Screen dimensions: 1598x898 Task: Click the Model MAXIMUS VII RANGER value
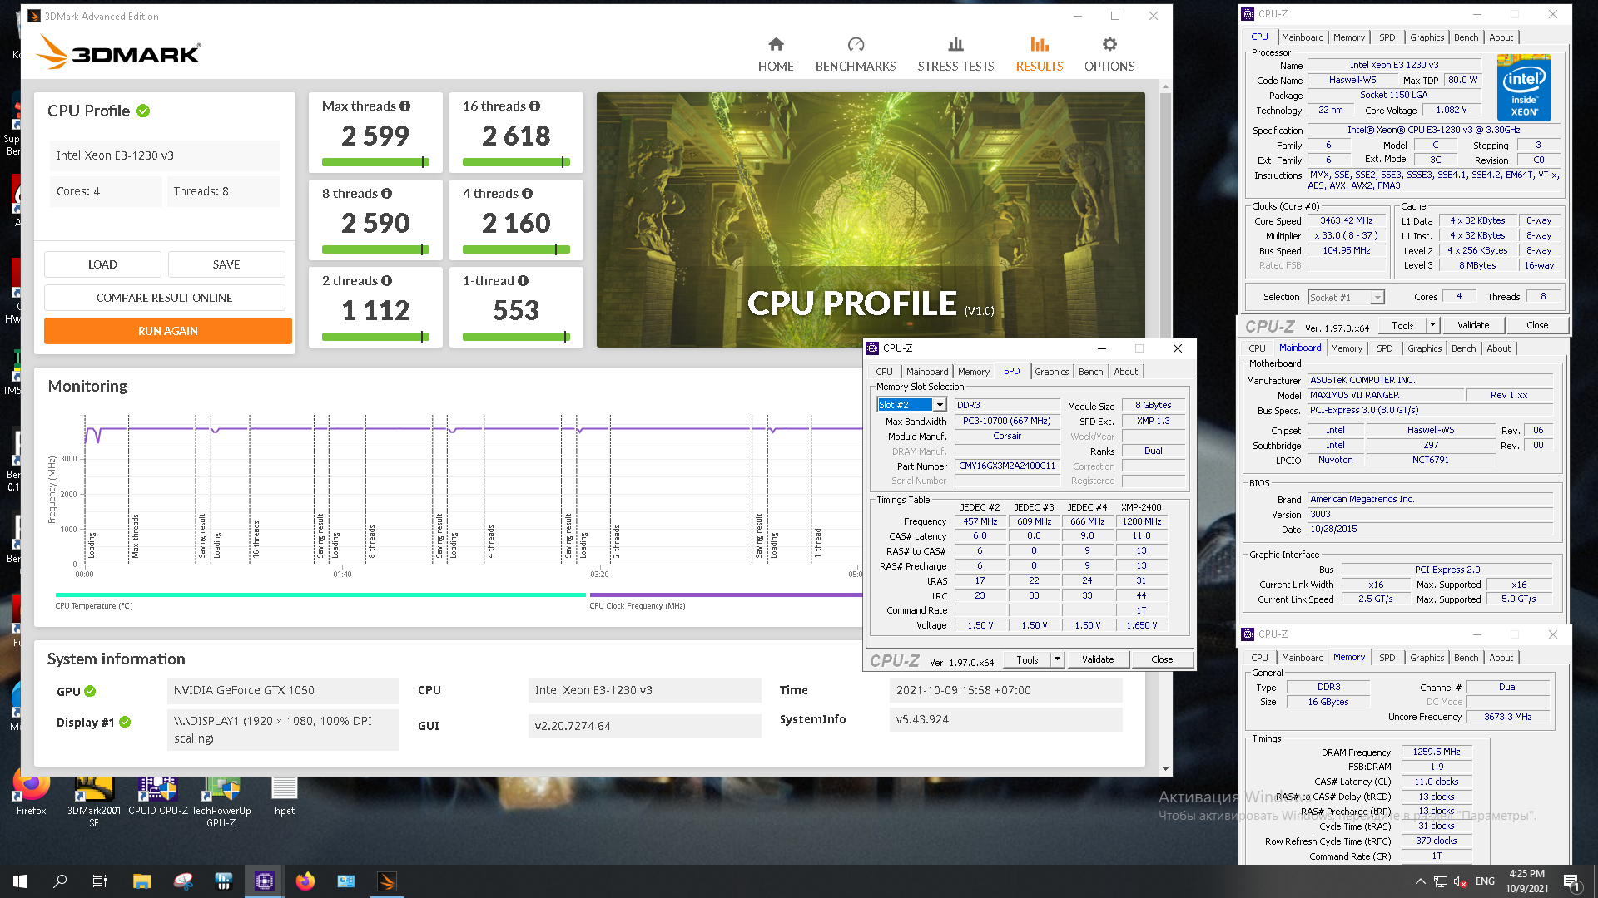pos(1385,395)
